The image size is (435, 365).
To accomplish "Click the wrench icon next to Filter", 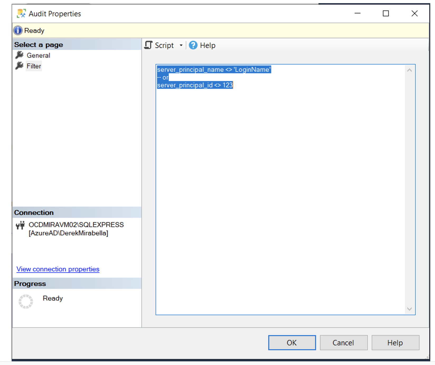I will [x=19, y=66].
